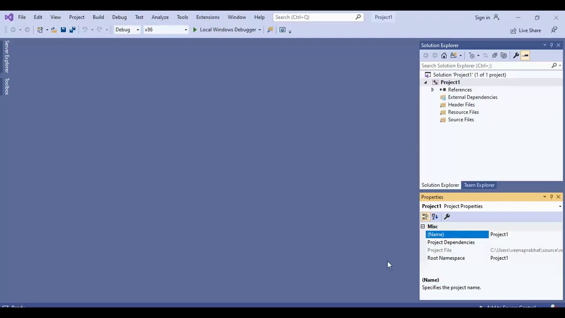565x318 pixels.
Task: Open the Project1 Project Properties object dropdown
Action: click(x=560, y=206)
